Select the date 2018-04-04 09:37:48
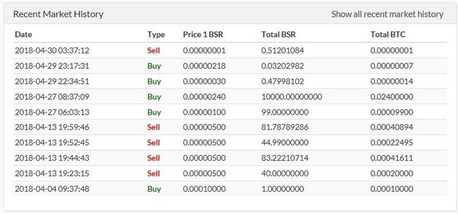This screenshot has height=214, width=458. pyautogui.click(x=52, y=189)
